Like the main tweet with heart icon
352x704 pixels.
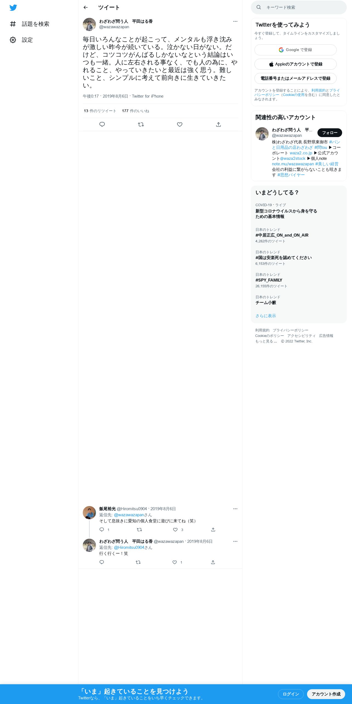click(x=180, y=124)
